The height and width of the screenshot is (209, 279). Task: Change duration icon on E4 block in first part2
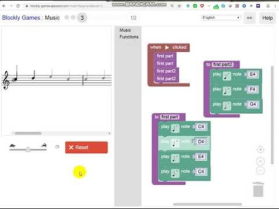(x=227, y=76)
